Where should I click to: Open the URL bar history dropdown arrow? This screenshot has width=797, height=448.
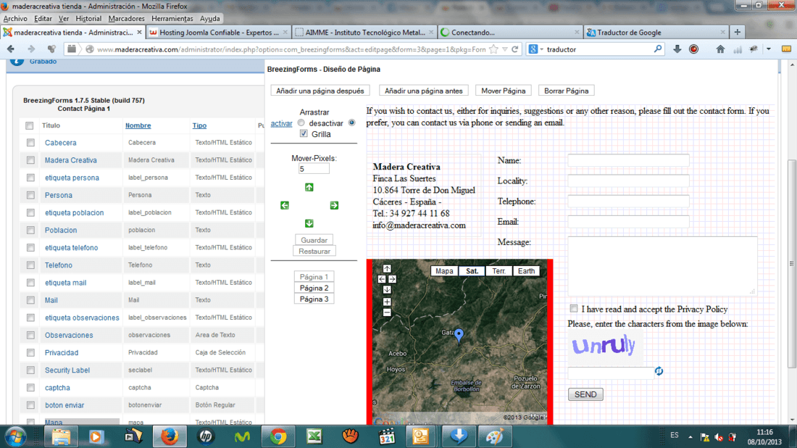tap(505, 49)
